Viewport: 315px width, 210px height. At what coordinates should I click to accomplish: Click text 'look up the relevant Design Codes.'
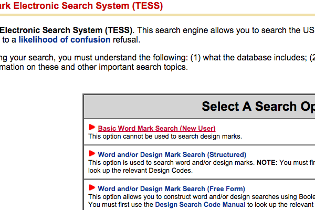tap(140, 171)
